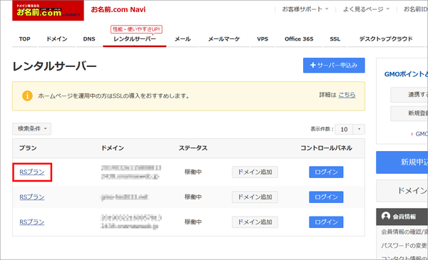This screenshot has width=428, height=260.
Task: Open the second row RSプラン link
Action: tap(32, 197)
